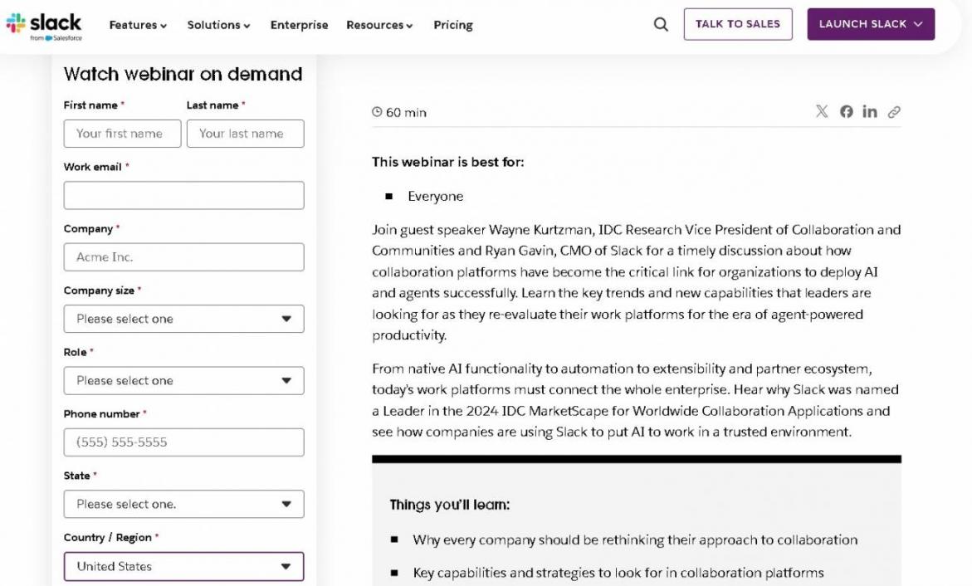Open Resources menu
Viewport: 972px width, 586px height.
pyautogui.click(x=379, y=25)
